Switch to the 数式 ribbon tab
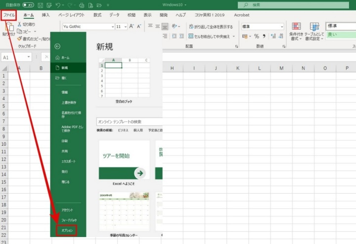Screen dimensions: 356x244 click(97, 15)
